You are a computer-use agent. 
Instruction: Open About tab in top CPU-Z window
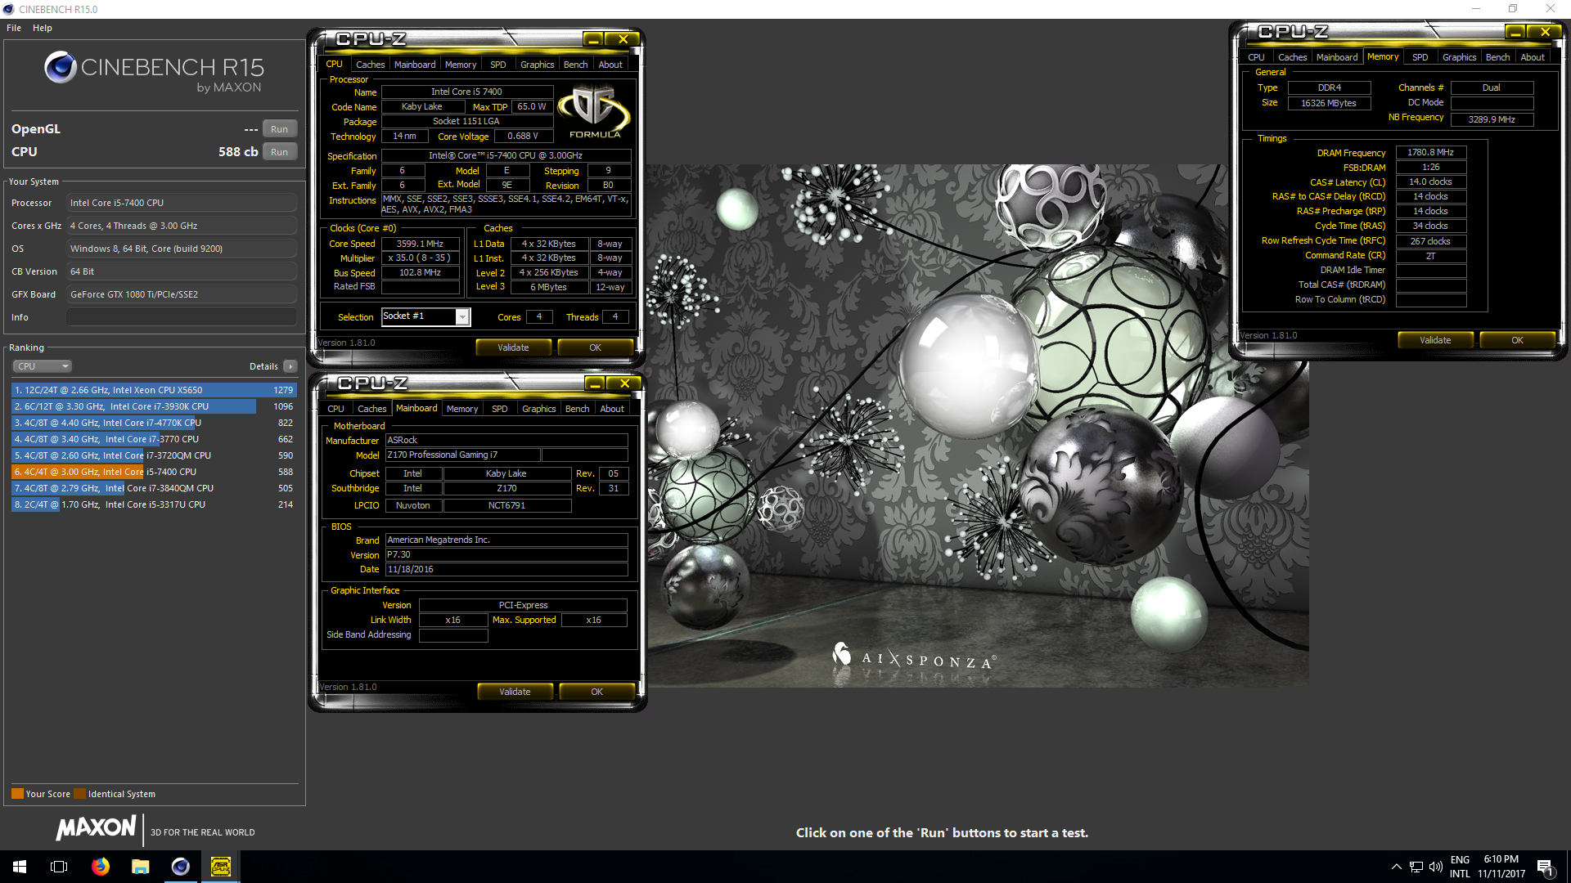point(610,65)
